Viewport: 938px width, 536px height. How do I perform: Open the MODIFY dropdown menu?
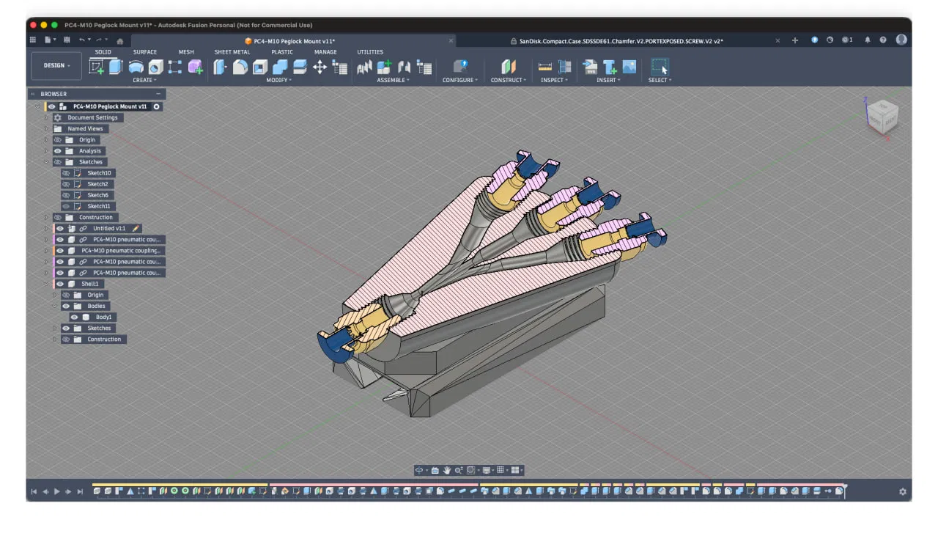click(x=278, y=80)
